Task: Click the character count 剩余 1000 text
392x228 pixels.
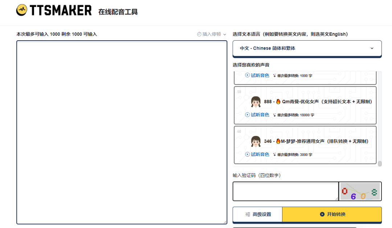Action: (72, 34)
